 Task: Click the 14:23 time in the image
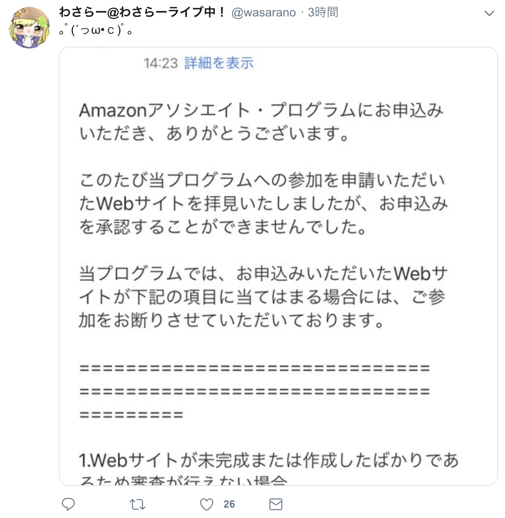160,63
